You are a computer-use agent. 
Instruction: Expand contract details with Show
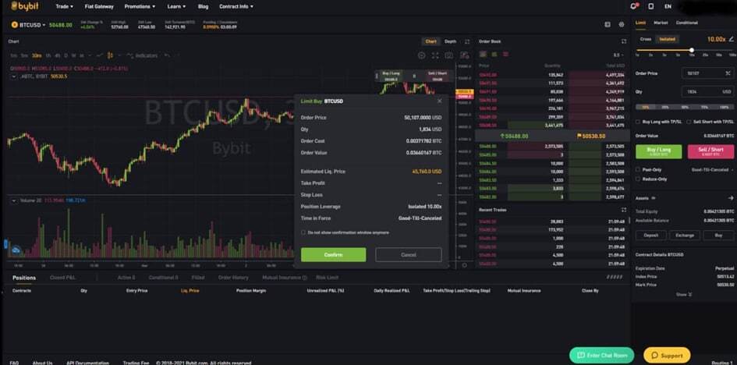point(684,295)
